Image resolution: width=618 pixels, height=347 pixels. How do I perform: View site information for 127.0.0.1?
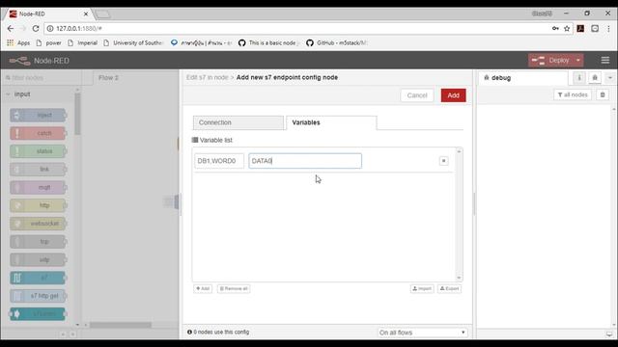[x=50, y=28]
